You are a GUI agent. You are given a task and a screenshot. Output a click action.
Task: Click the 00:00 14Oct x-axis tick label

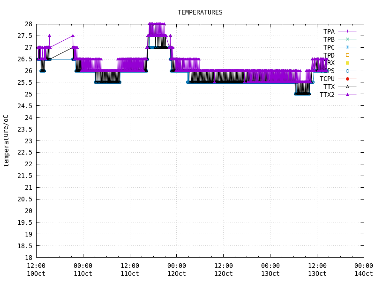pyautogui.click(x=364, y=270)
